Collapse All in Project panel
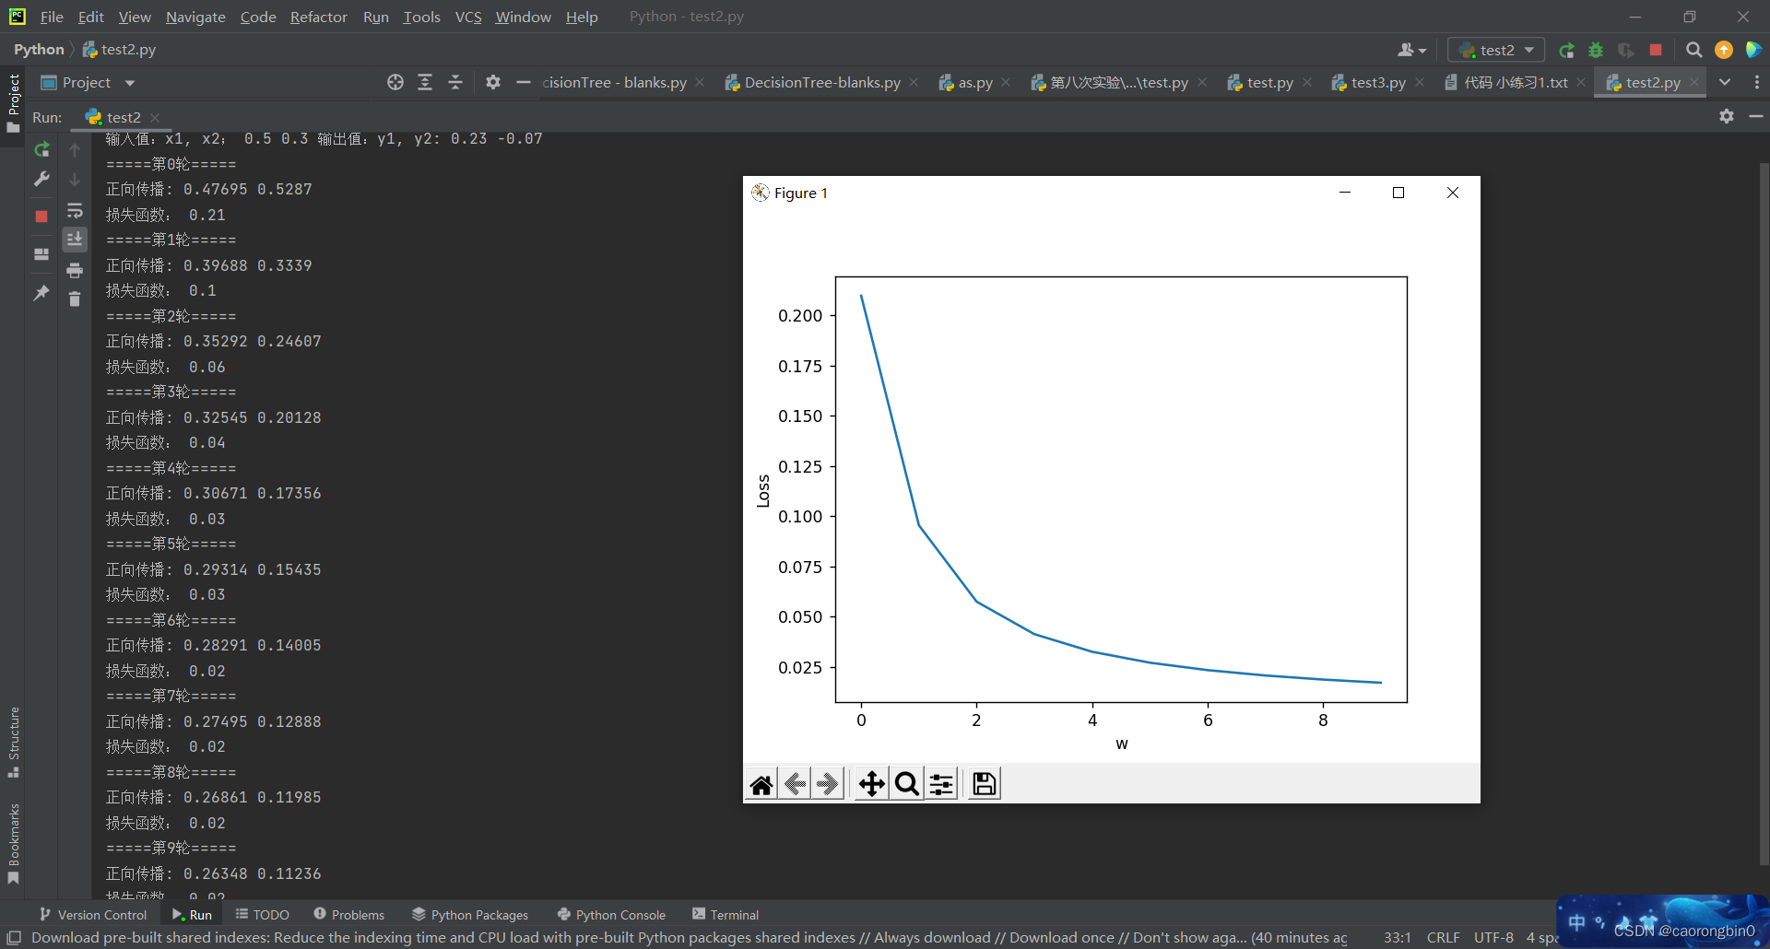The image size is (1770, 949). point(455,82)
